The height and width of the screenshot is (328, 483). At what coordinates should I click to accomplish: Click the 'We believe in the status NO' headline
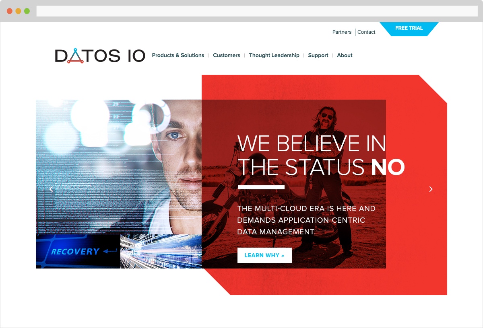point(321,155)
